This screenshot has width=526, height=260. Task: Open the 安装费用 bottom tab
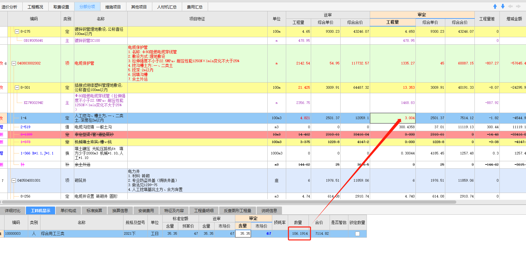click(146, 210)
